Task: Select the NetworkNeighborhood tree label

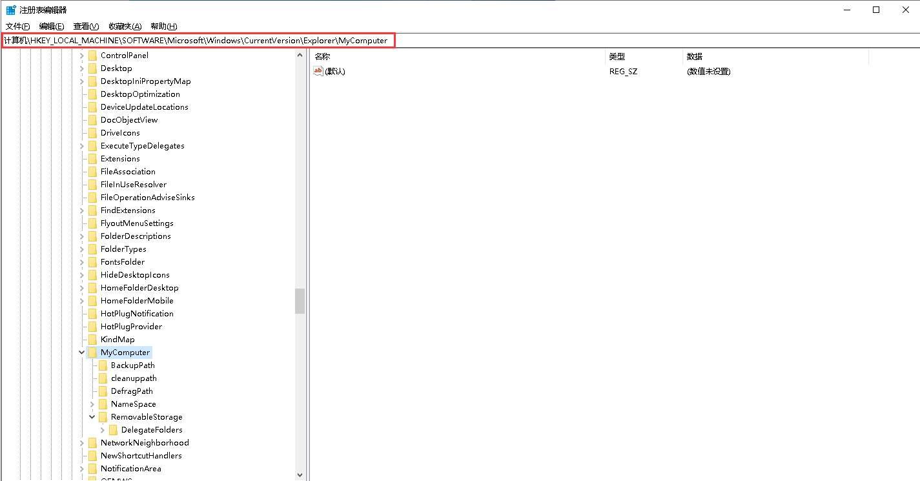Action: point(145,443)
